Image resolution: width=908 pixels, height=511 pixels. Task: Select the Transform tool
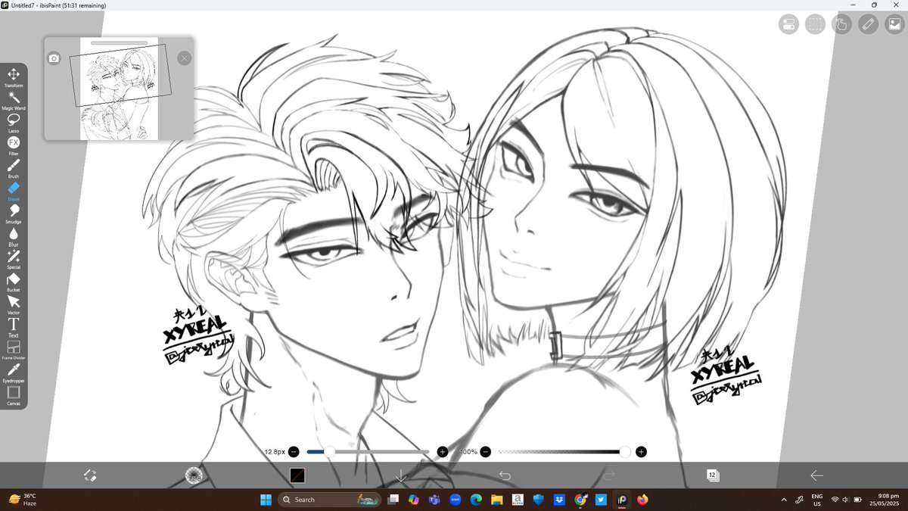click(x=14, y=77)
